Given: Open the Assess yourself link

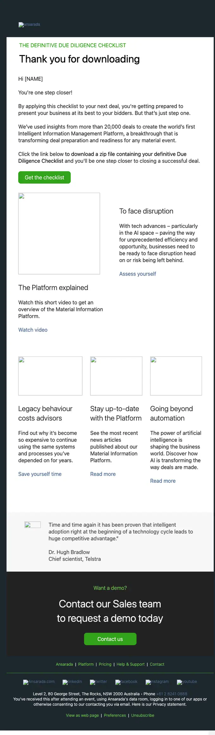Looking at the screenshot, I should [138, 274].
